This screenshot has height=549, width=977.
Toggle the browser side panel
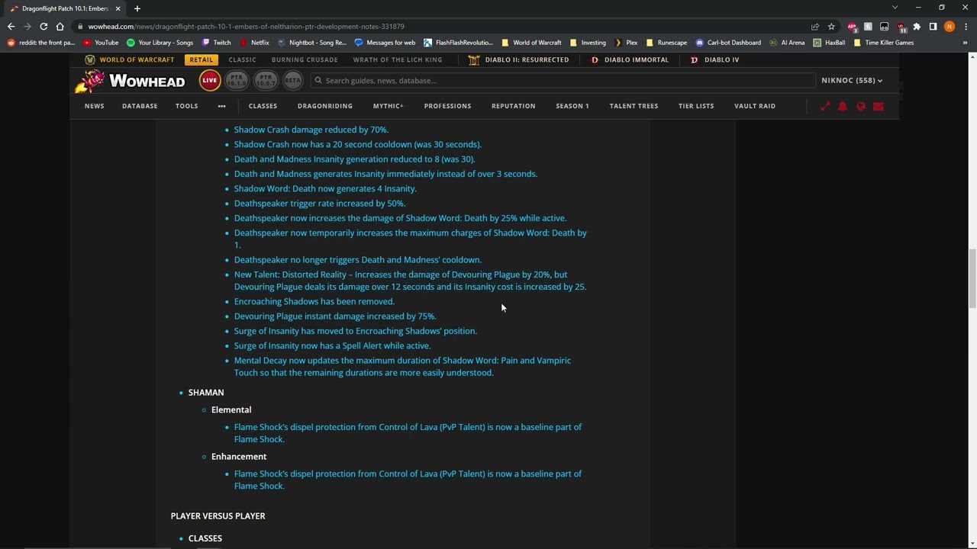coord(933,26)
